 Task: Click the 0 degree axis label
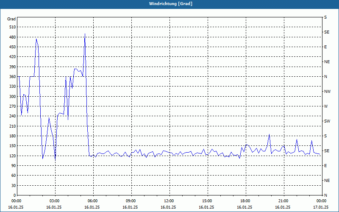[15, 195]
